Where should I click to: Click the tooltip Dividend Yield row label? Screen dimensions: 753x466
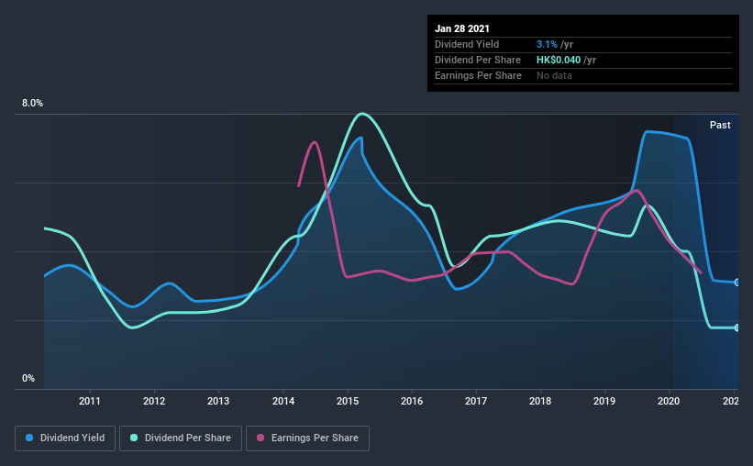pyautogui.click(x=467, y=44)
